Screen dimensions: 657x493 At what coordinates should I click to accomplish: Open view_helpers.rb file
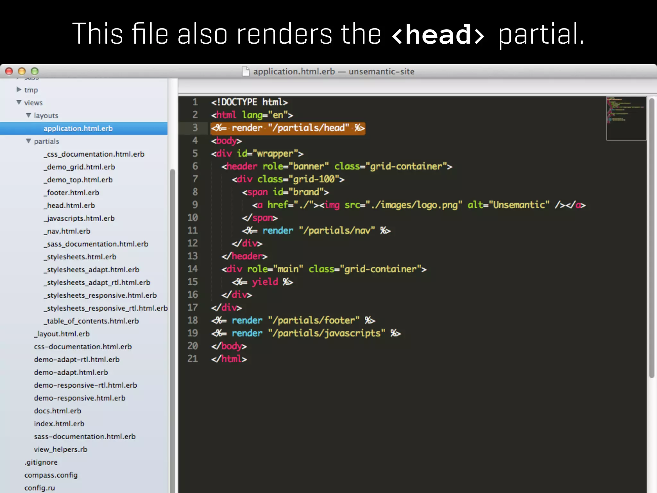point(61,449)
